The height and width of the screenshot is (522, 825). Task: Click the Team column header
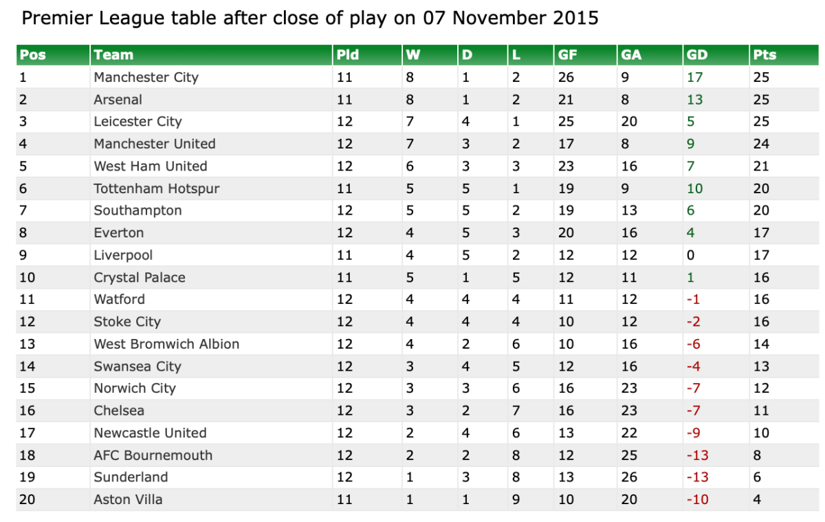point(113,55)
